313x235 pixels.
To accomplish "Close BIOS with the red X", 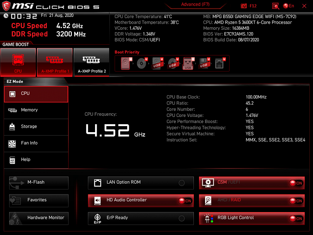I will (304, 6).
